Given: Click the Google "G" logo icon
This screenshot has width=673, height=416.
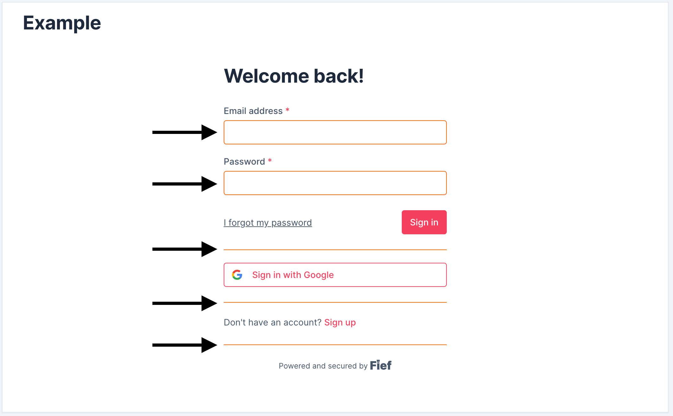Looking at the screenshot, I should pyautogui.click(x=237, y=275).
